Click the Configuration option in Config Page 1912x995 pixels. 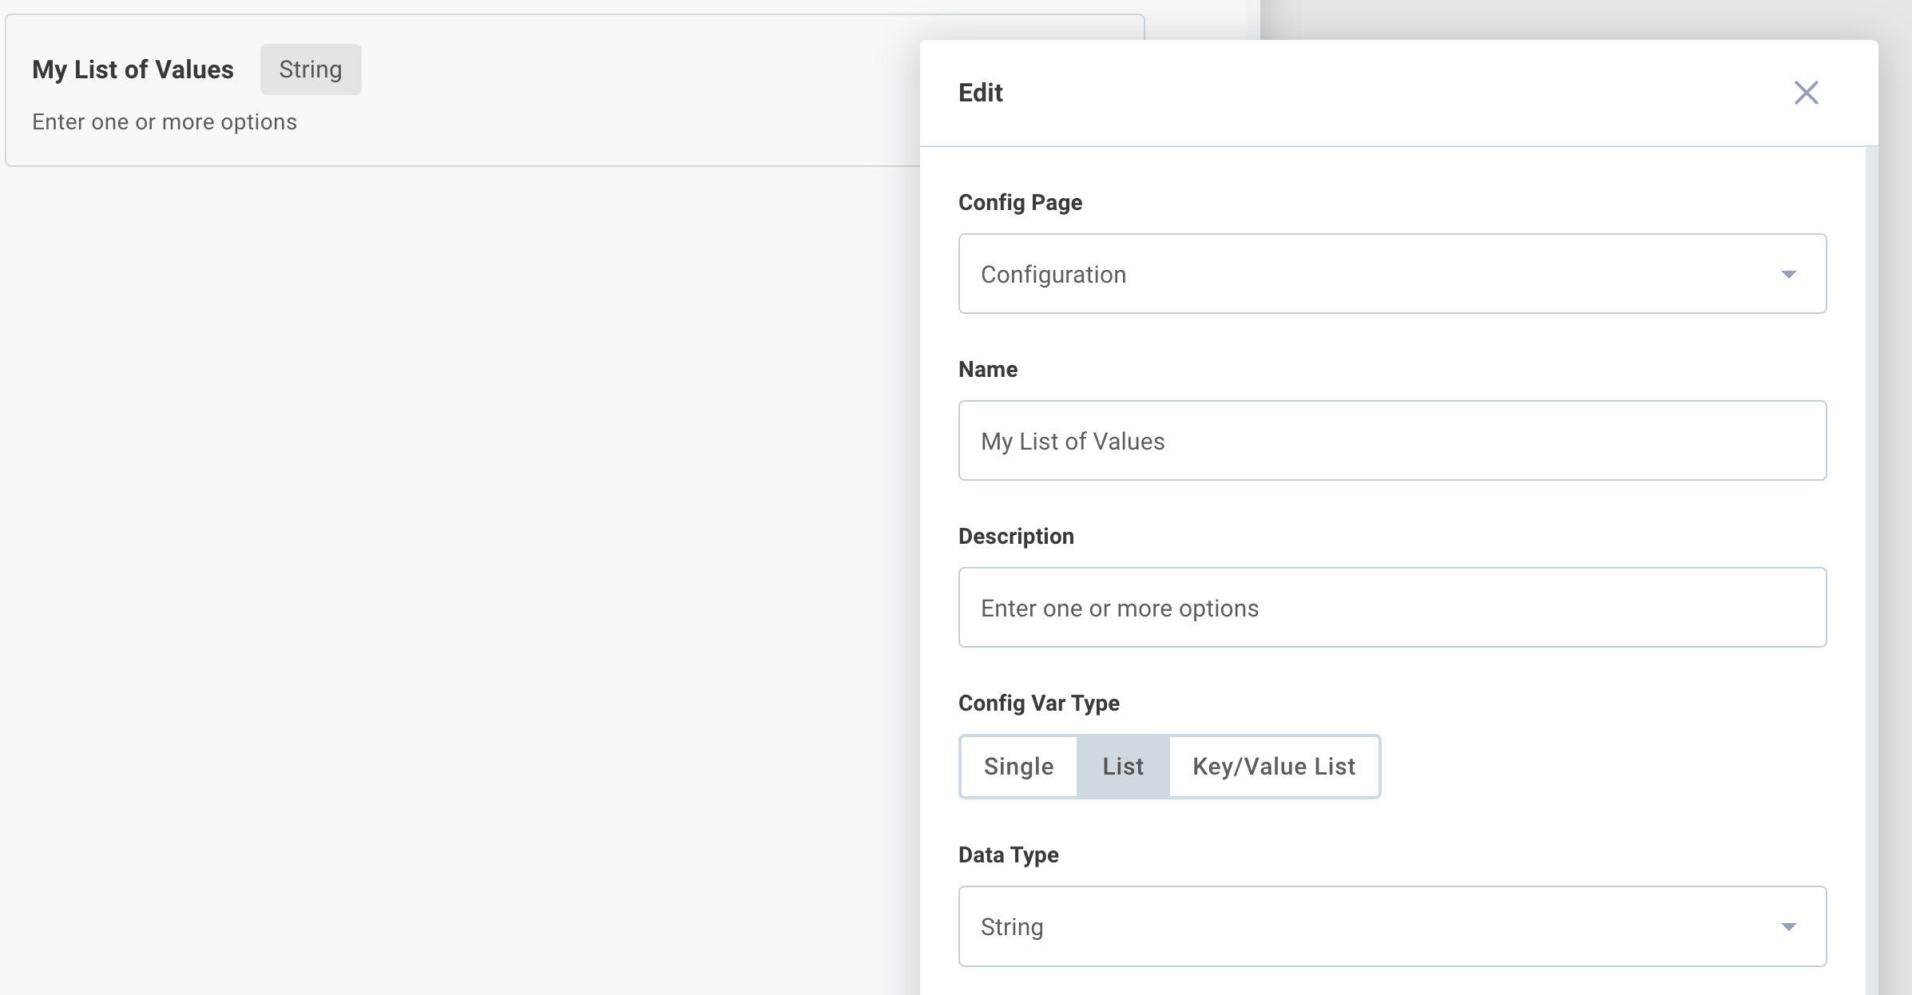coord(1054,274)
